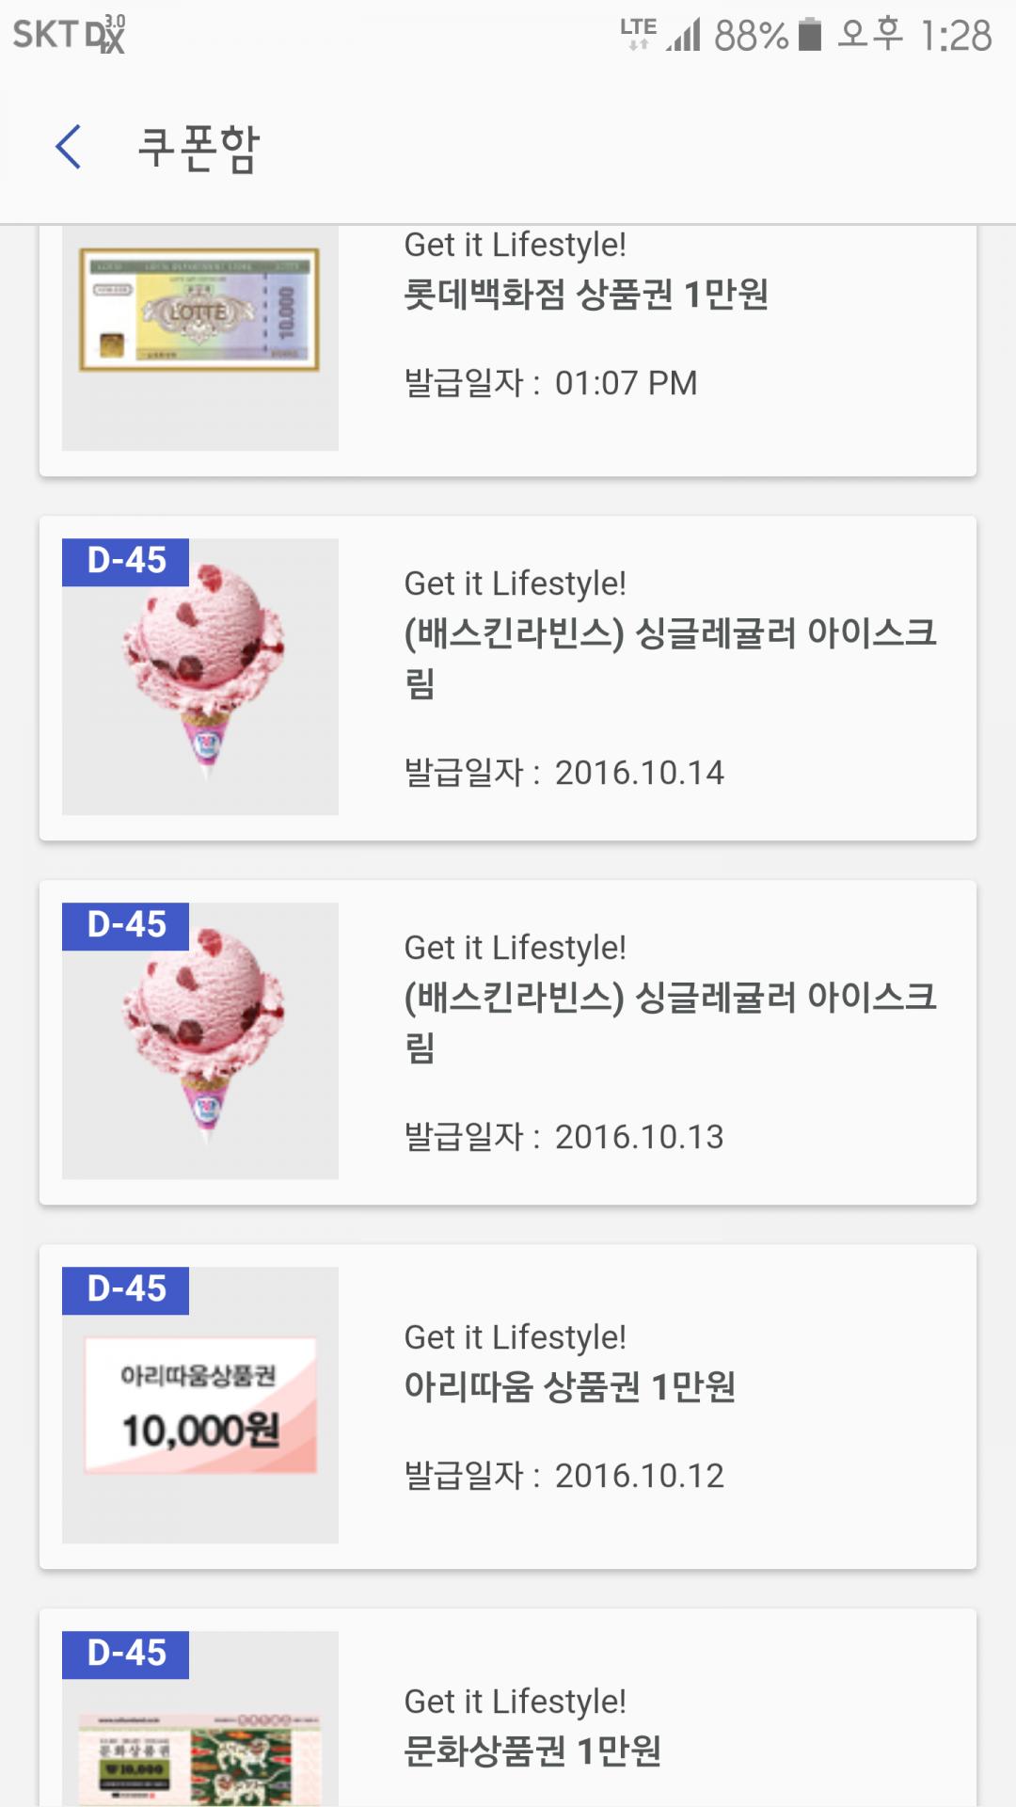
Task: Tap the clock showing 1:28
Action: (956, 36)
